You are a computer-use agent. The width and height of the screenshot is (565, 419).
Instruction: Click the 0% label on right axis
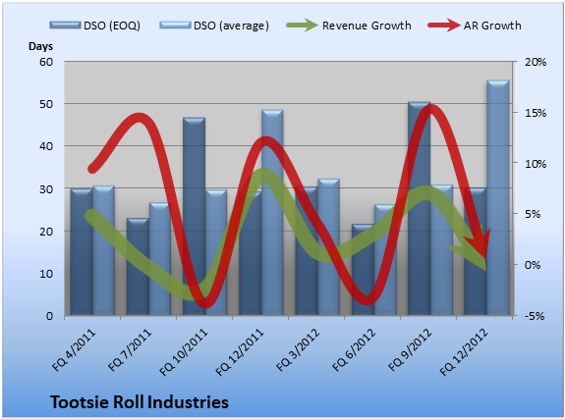click(x=533, y=265)
